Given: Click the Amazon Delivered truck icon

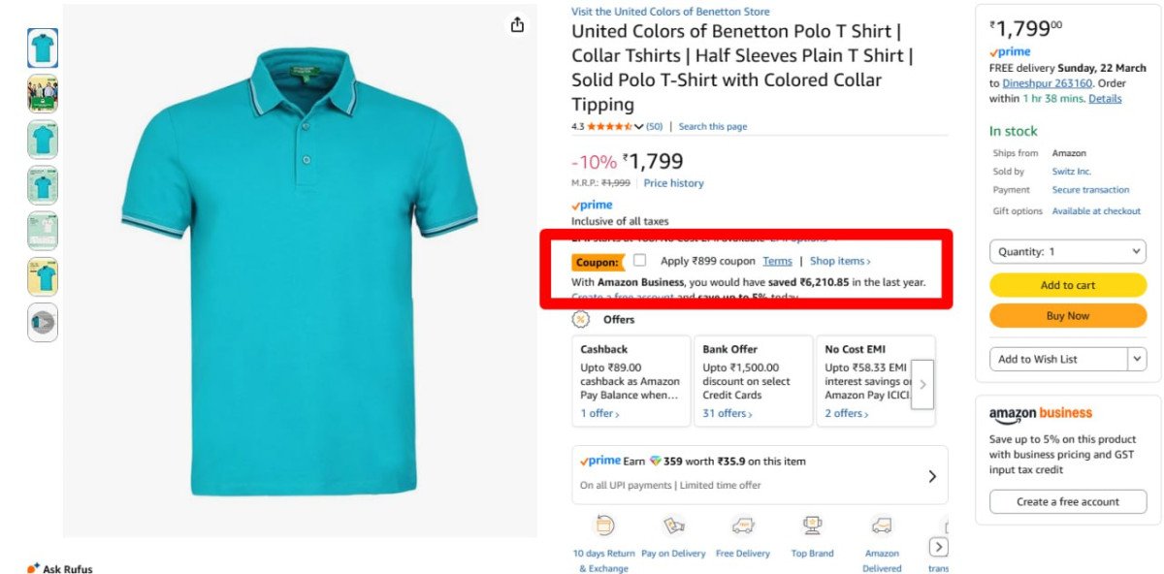Looking at the screenshot, I should coord(881,526).
